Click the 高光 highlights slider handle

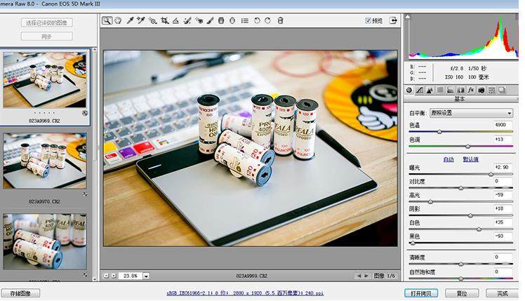click(x=430, y=202)
